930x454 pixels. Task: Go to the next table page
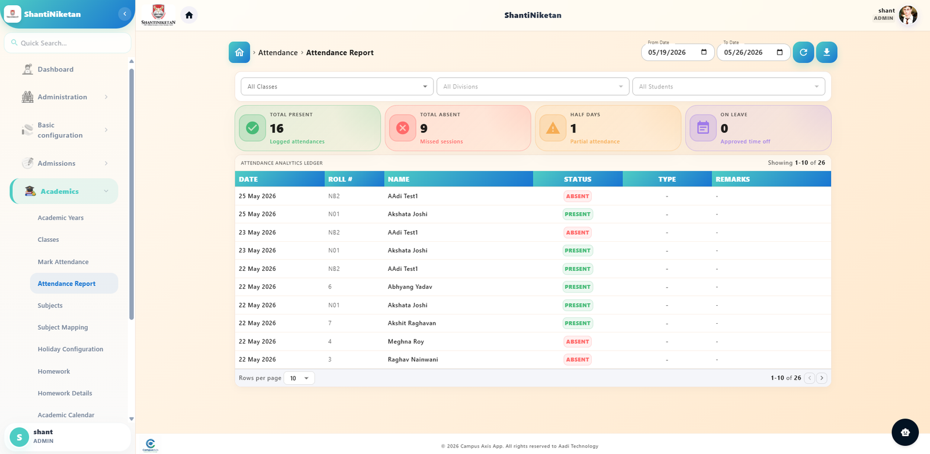[x=821, y=378]
